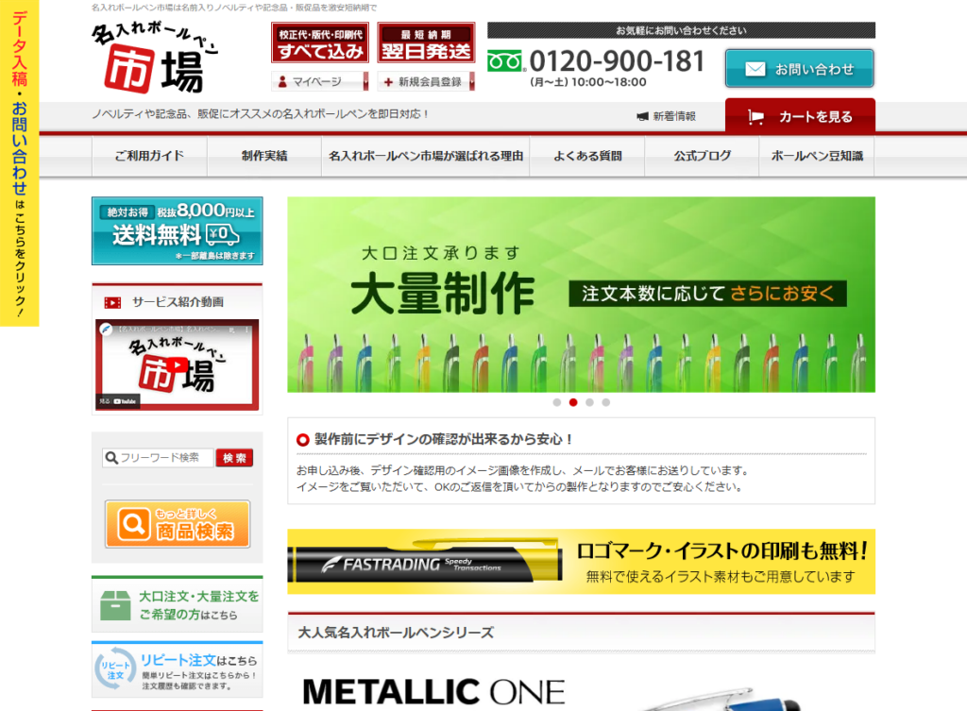Select the third carousel slide dot
This screenshot has height=711, width=967.
pyautogui.click(x=589, y=402)
